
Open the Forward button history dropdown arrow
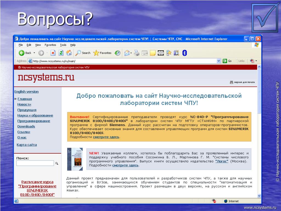(47, 53)
